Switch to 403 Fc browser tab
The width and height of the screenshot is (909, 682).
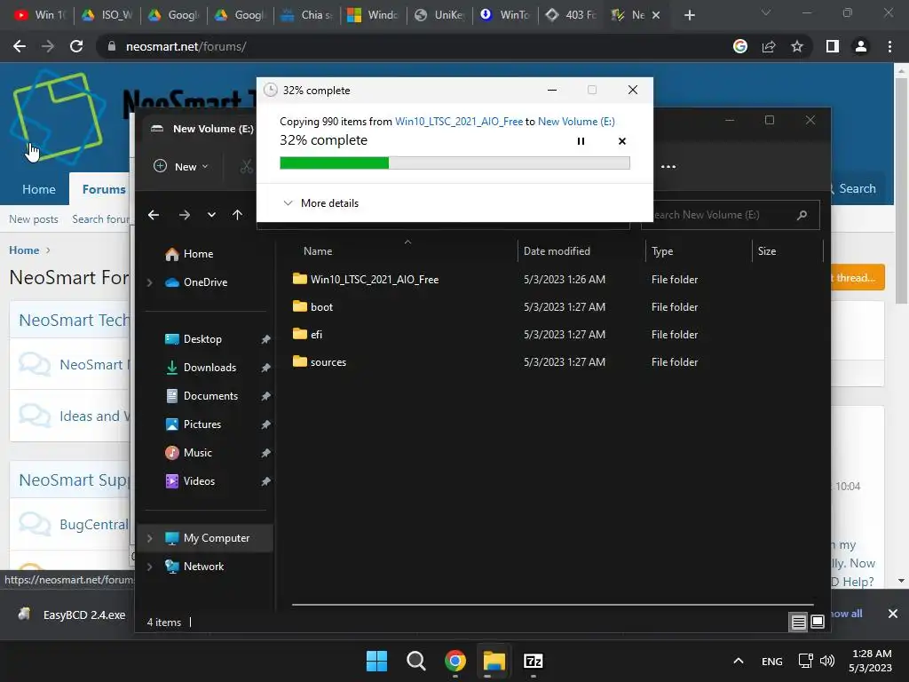click(572, 15)
